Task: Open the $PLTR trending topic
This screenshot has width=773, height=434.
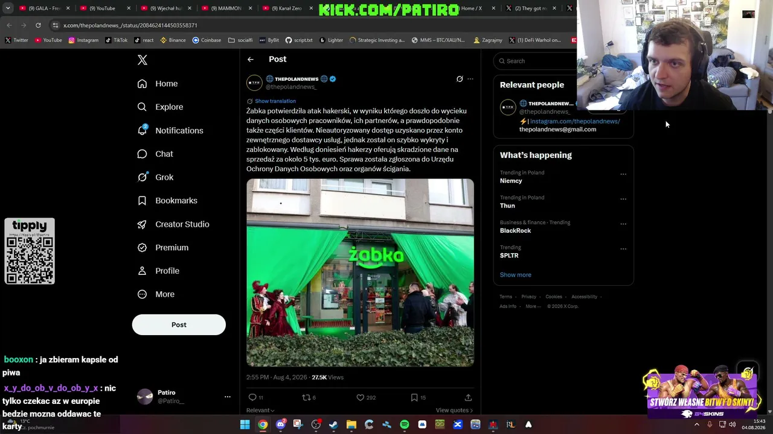Action: 509,256
